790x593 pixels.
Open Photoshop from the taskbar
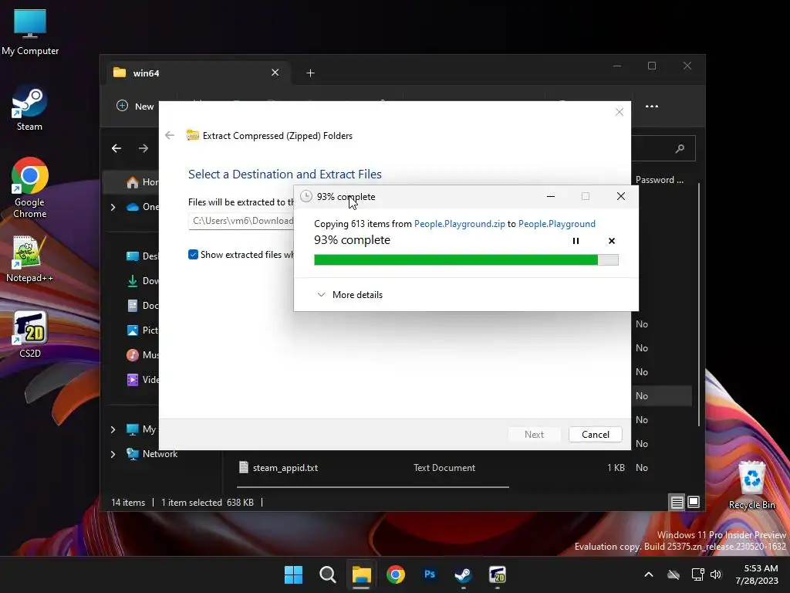pyautogui.click(x=429, y=574)
